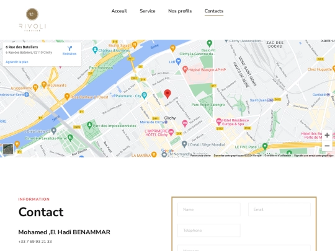Click the 6 Rue des Bateliers address title
335x251 pixels.
click(22, 47)
